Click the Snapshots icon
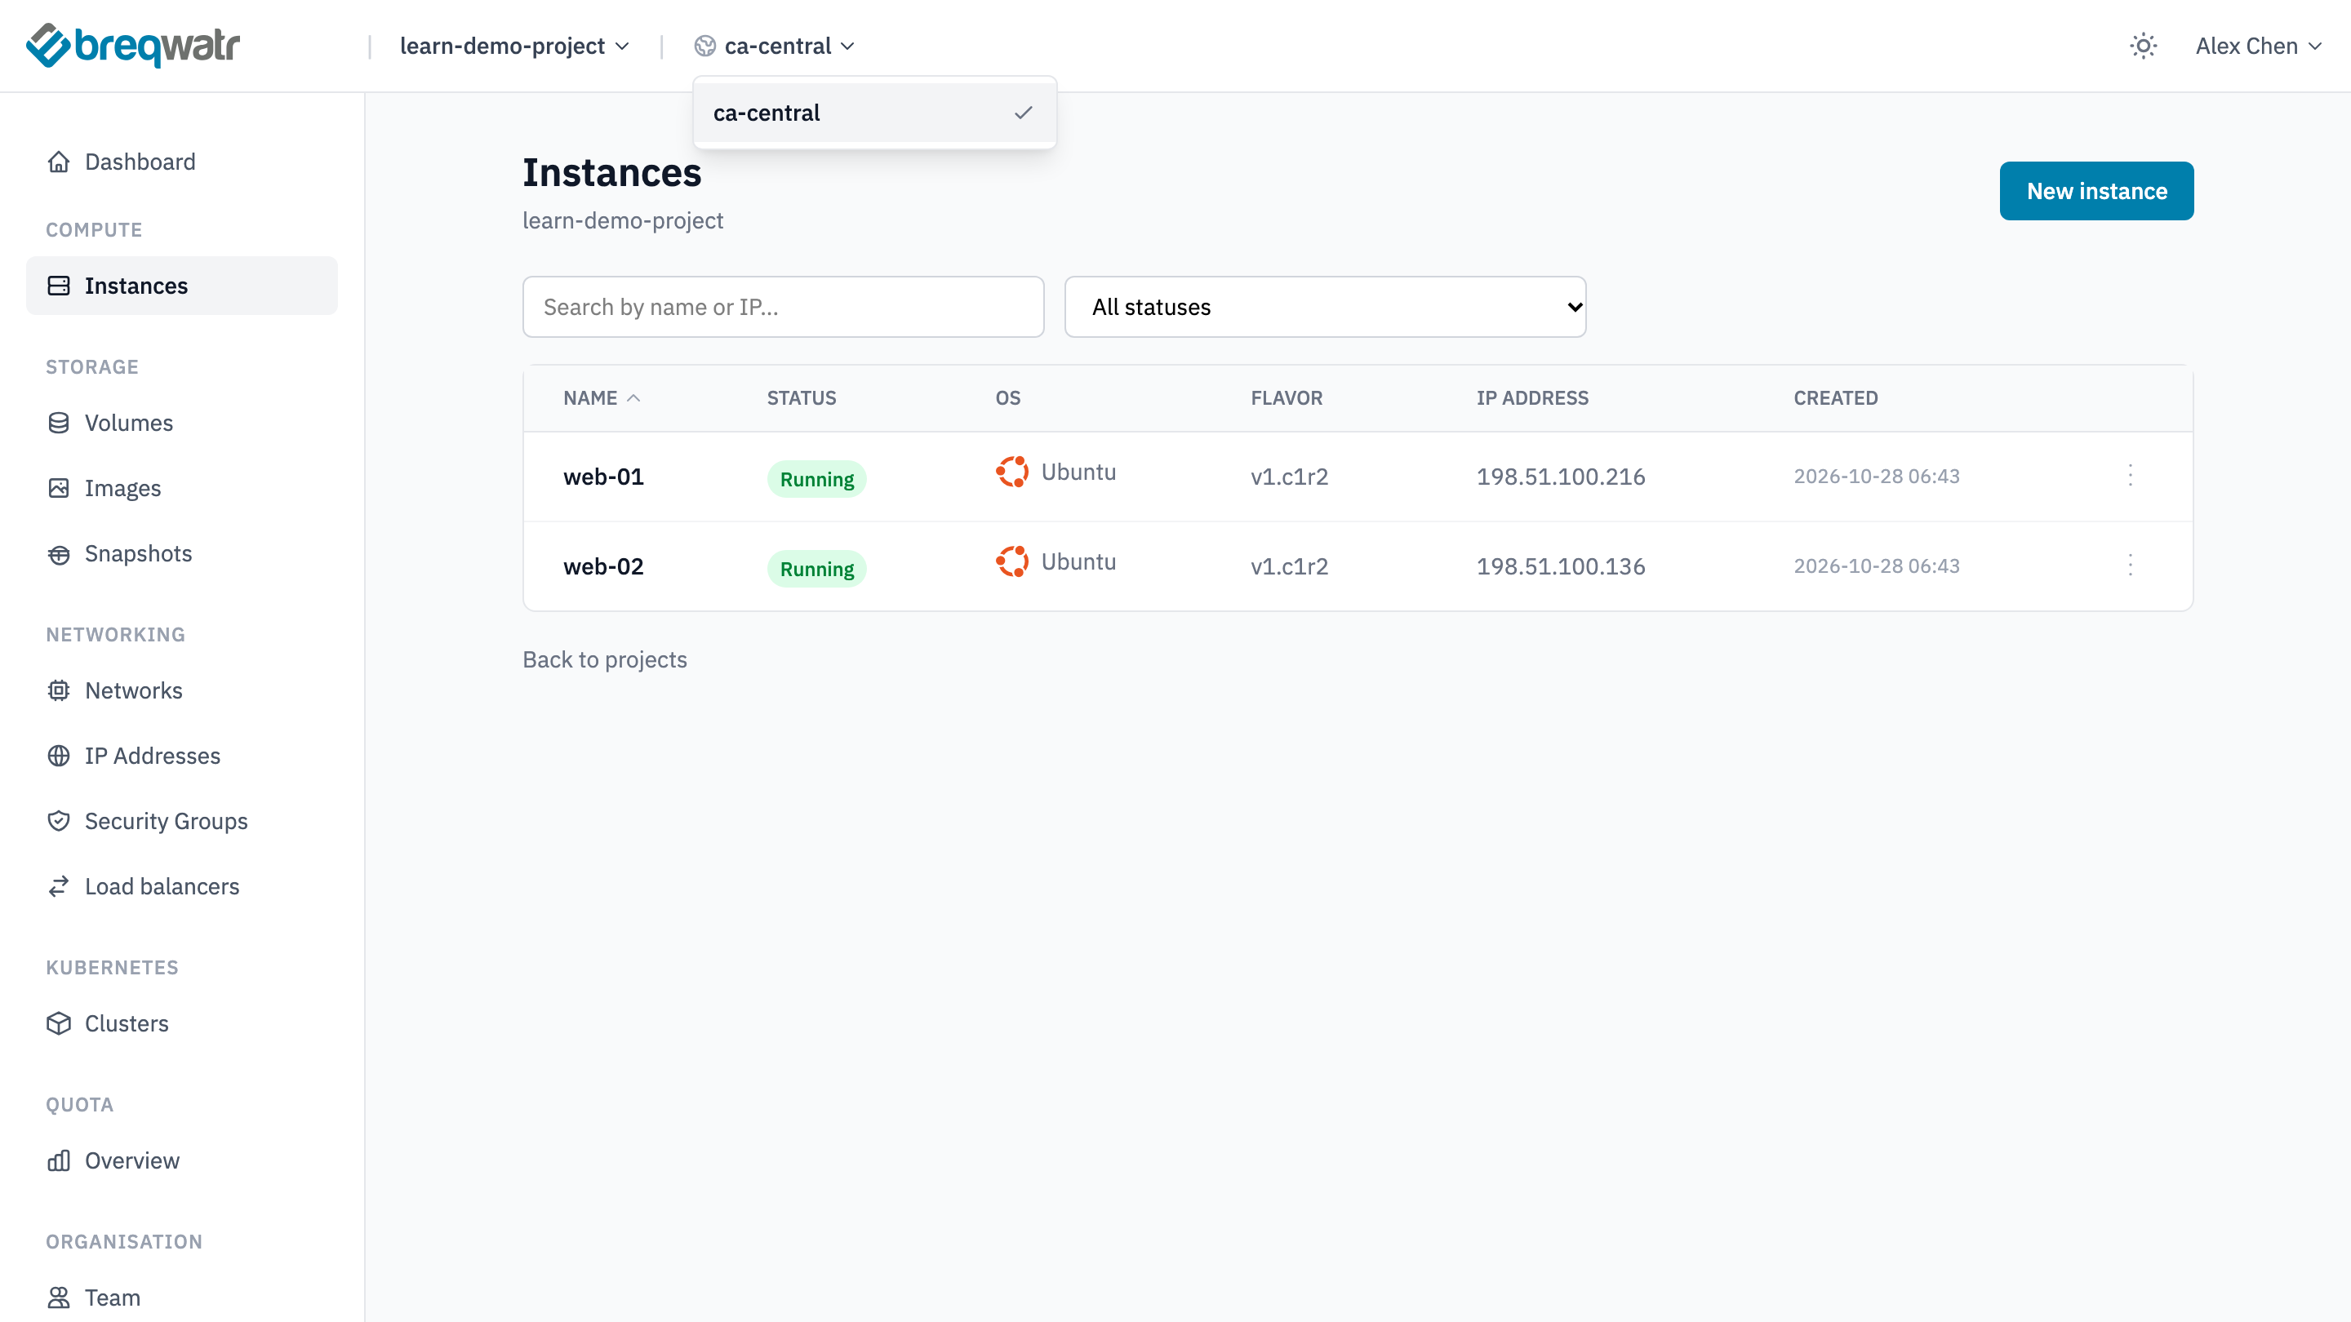The height and width of the screenshot is (1322, 2351). pyautogui.click(x=59, y=554)
